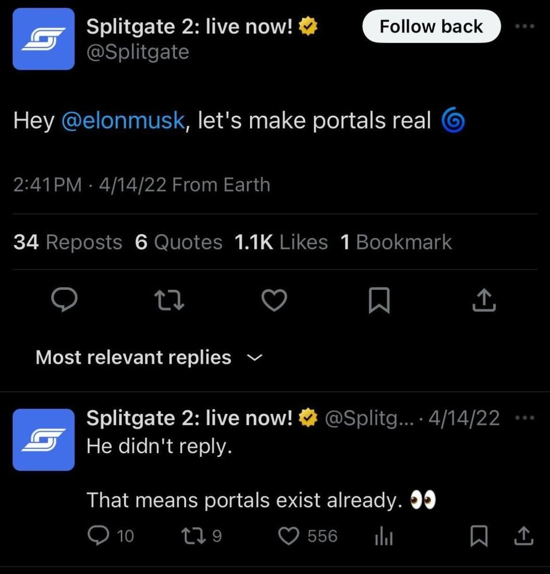Open more options on the reply tweet
The height and width of the screenshot is (574, 550).
tap(525, 417)
